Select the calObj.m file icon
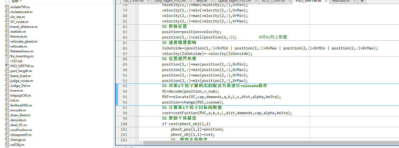399x148 pixels. [7, 145]
